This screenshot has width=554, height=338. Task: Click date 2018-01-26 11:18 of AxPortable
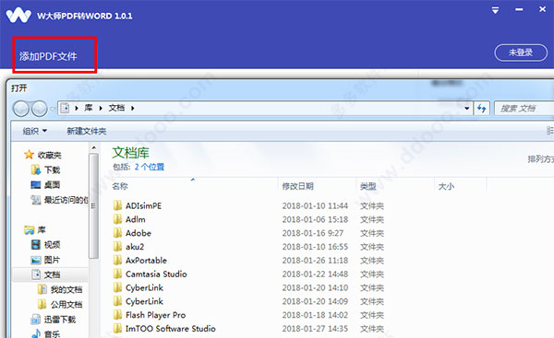[x=315, y=261]
